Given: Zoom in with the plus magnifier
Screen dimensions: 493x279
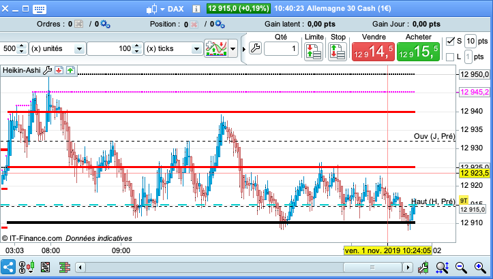Looking at the screenshot, I should (480, 267).
